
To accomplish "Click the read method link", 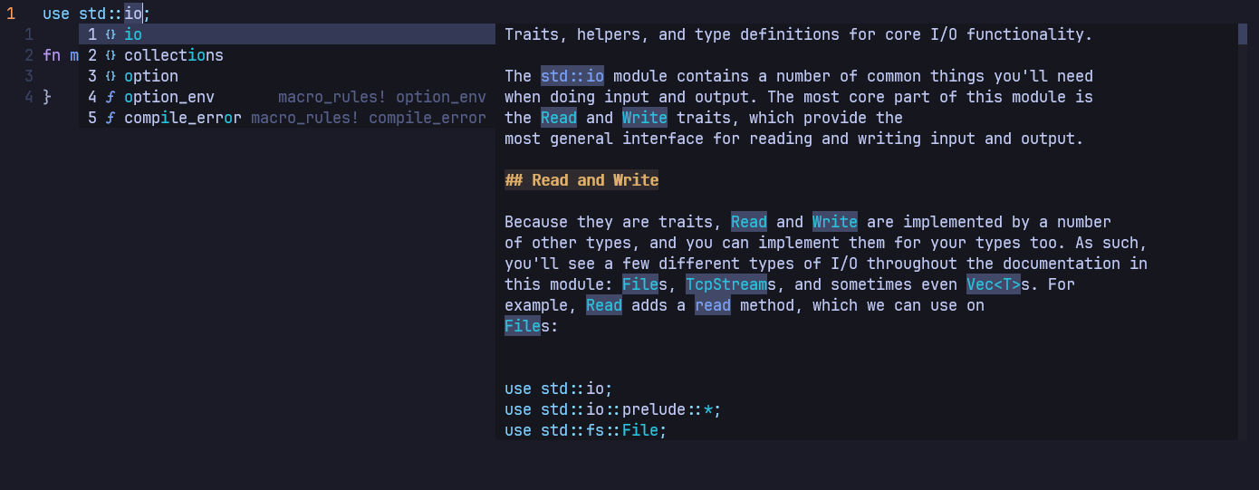I will click(713, 305).
